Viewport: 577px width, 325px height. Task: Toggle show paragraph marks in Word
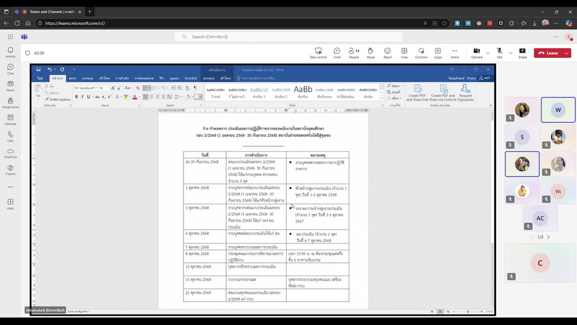[x=195, y=88]
